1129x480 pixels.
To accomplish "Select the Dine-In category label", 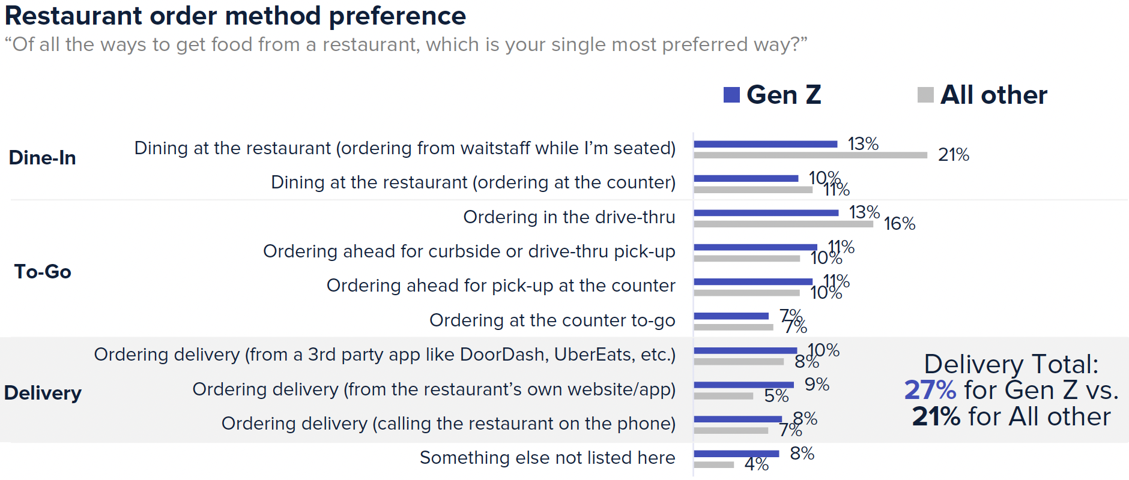I will click(x=42, y=158).
